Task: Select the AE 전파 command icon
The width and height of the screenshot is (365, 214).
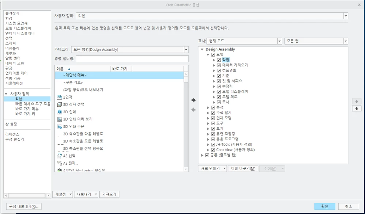Action: 59,162
